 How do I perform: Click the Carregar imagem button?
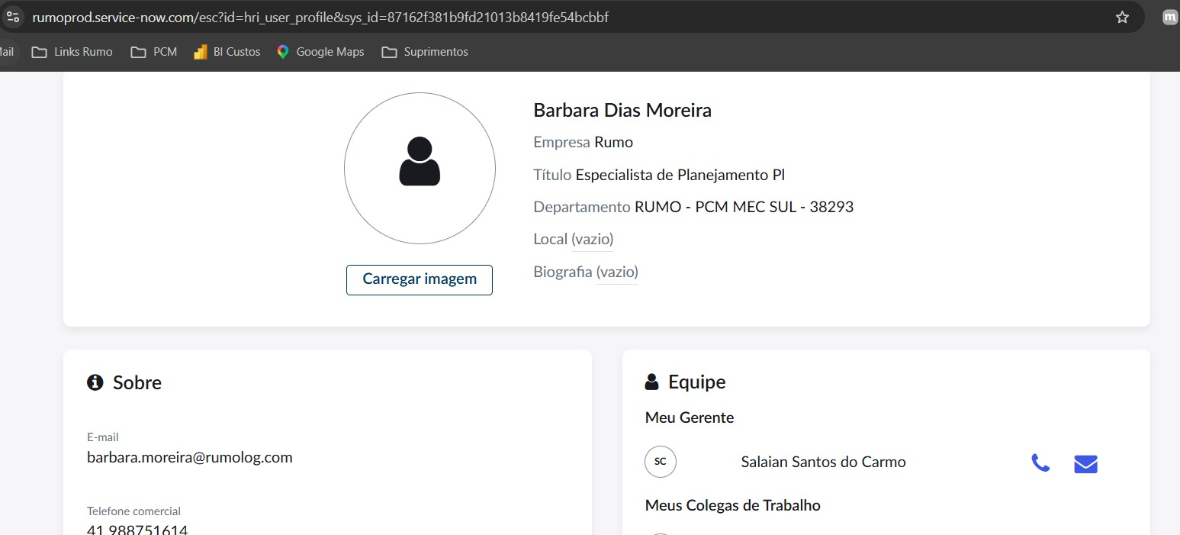[420, 279]
